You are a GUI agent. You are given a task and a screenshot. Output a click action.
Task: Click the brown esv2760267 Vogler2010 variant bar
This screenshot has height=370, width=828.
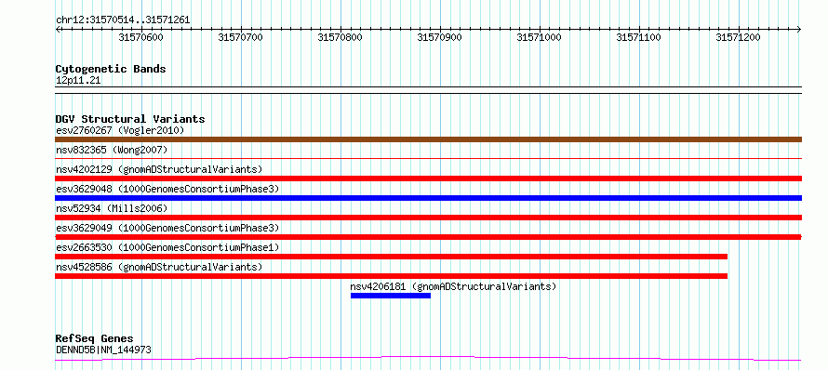tap(428, 139)
